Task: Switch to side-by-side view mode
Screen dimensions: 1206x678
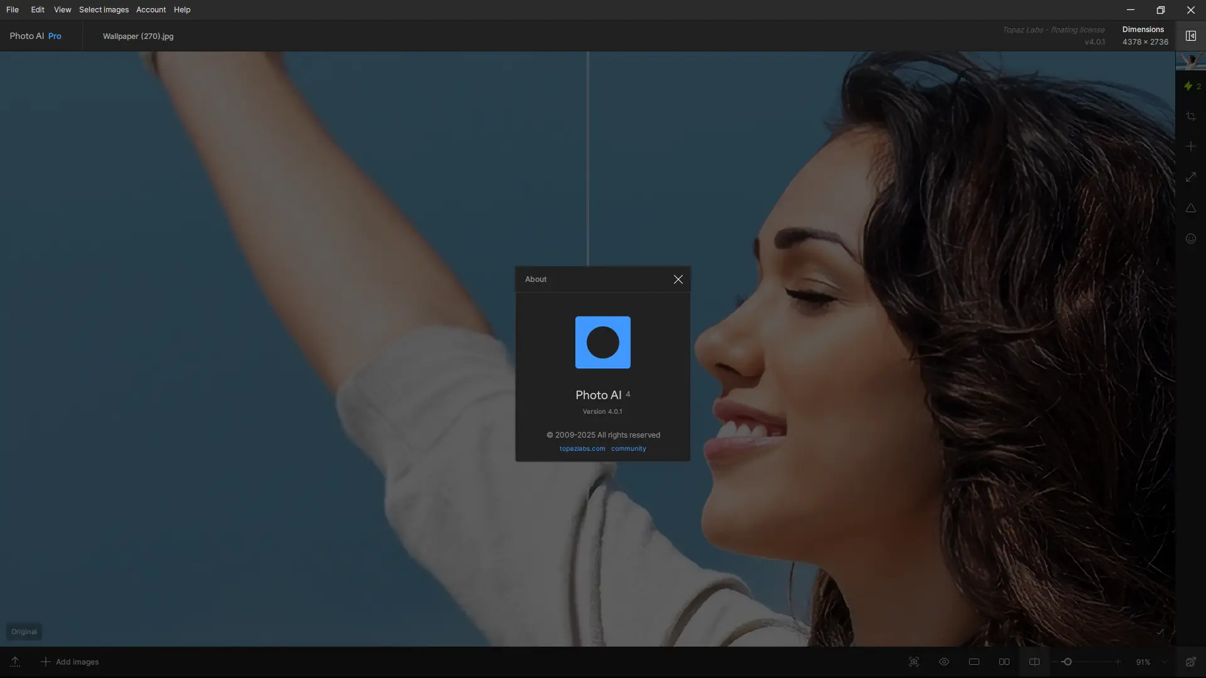Action: click(x=1004, y=662)
